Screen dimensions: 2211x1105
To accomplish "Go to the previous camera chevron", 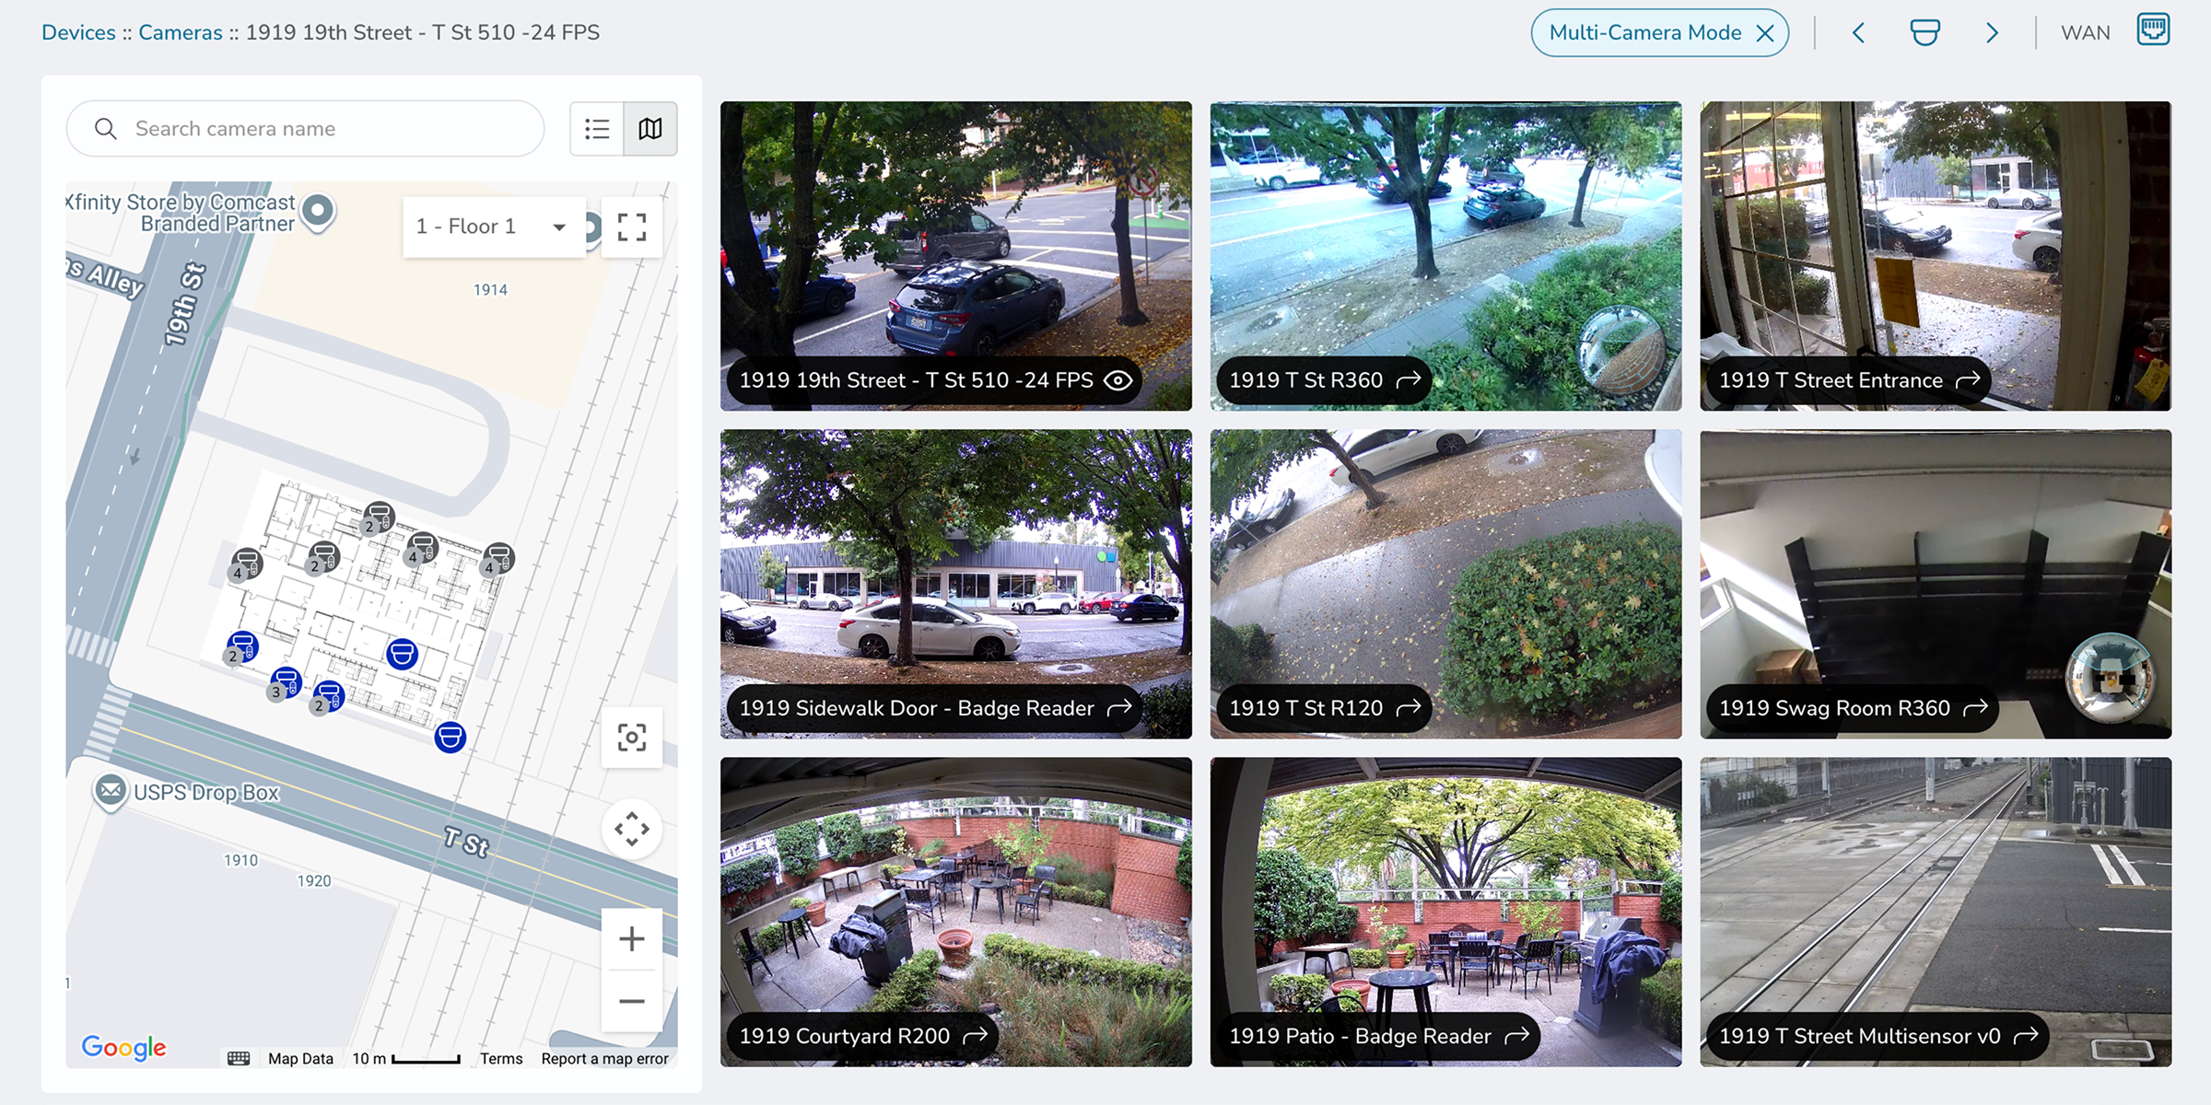I will coord(1858,33).
